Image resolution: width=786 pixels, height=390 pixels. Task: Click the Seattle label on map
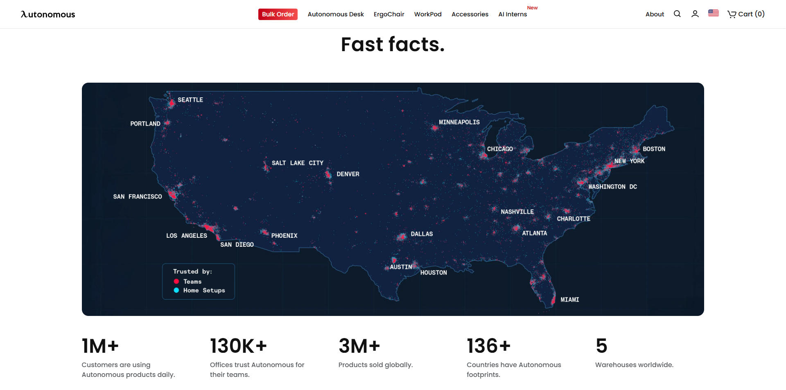[190, 100]
